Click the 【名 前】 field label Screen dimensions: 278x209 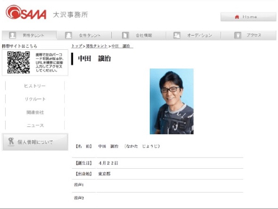coord(83,146)
